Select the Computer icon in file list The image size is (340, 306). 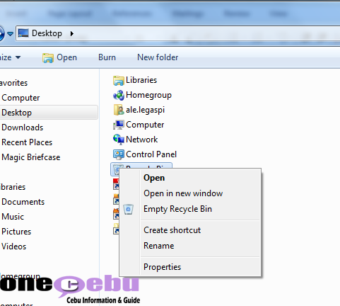click(x=118, y=125)
